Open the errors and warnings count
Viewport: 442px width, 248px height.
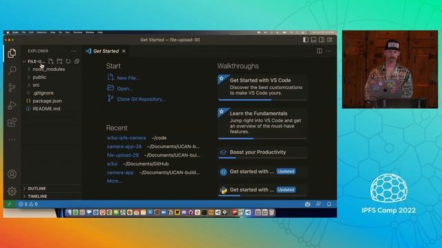28,204
